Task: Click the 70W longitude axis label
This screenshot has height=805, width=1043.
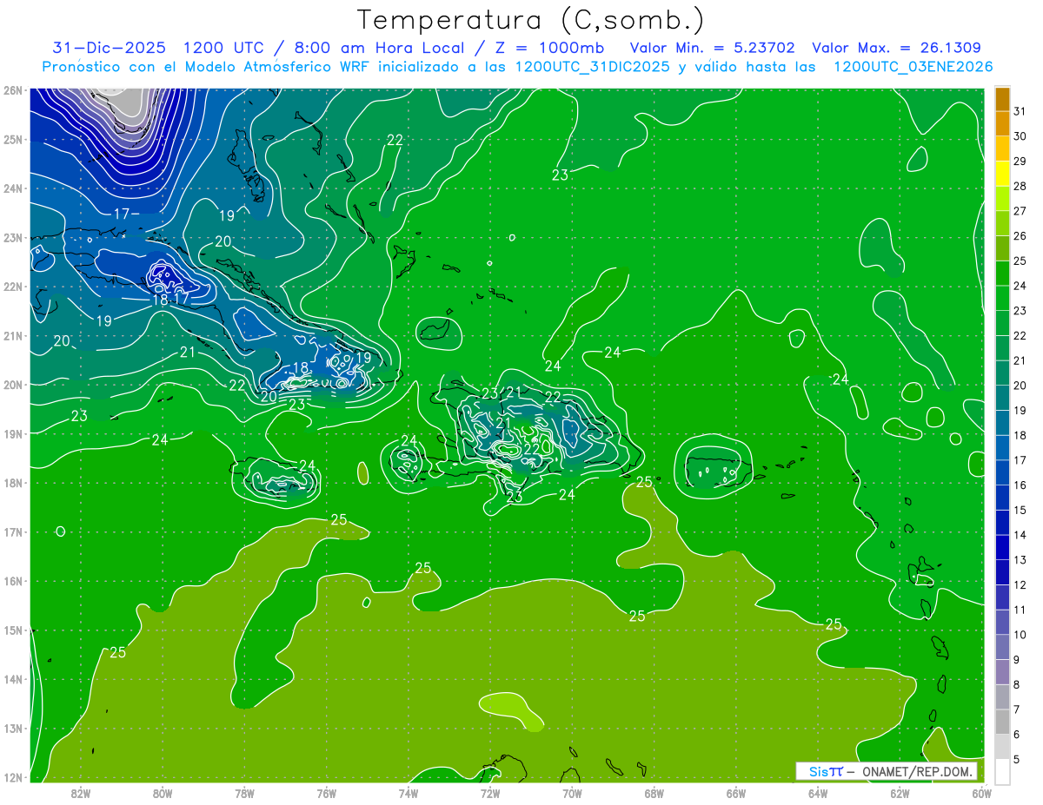Action: point(572,792)
